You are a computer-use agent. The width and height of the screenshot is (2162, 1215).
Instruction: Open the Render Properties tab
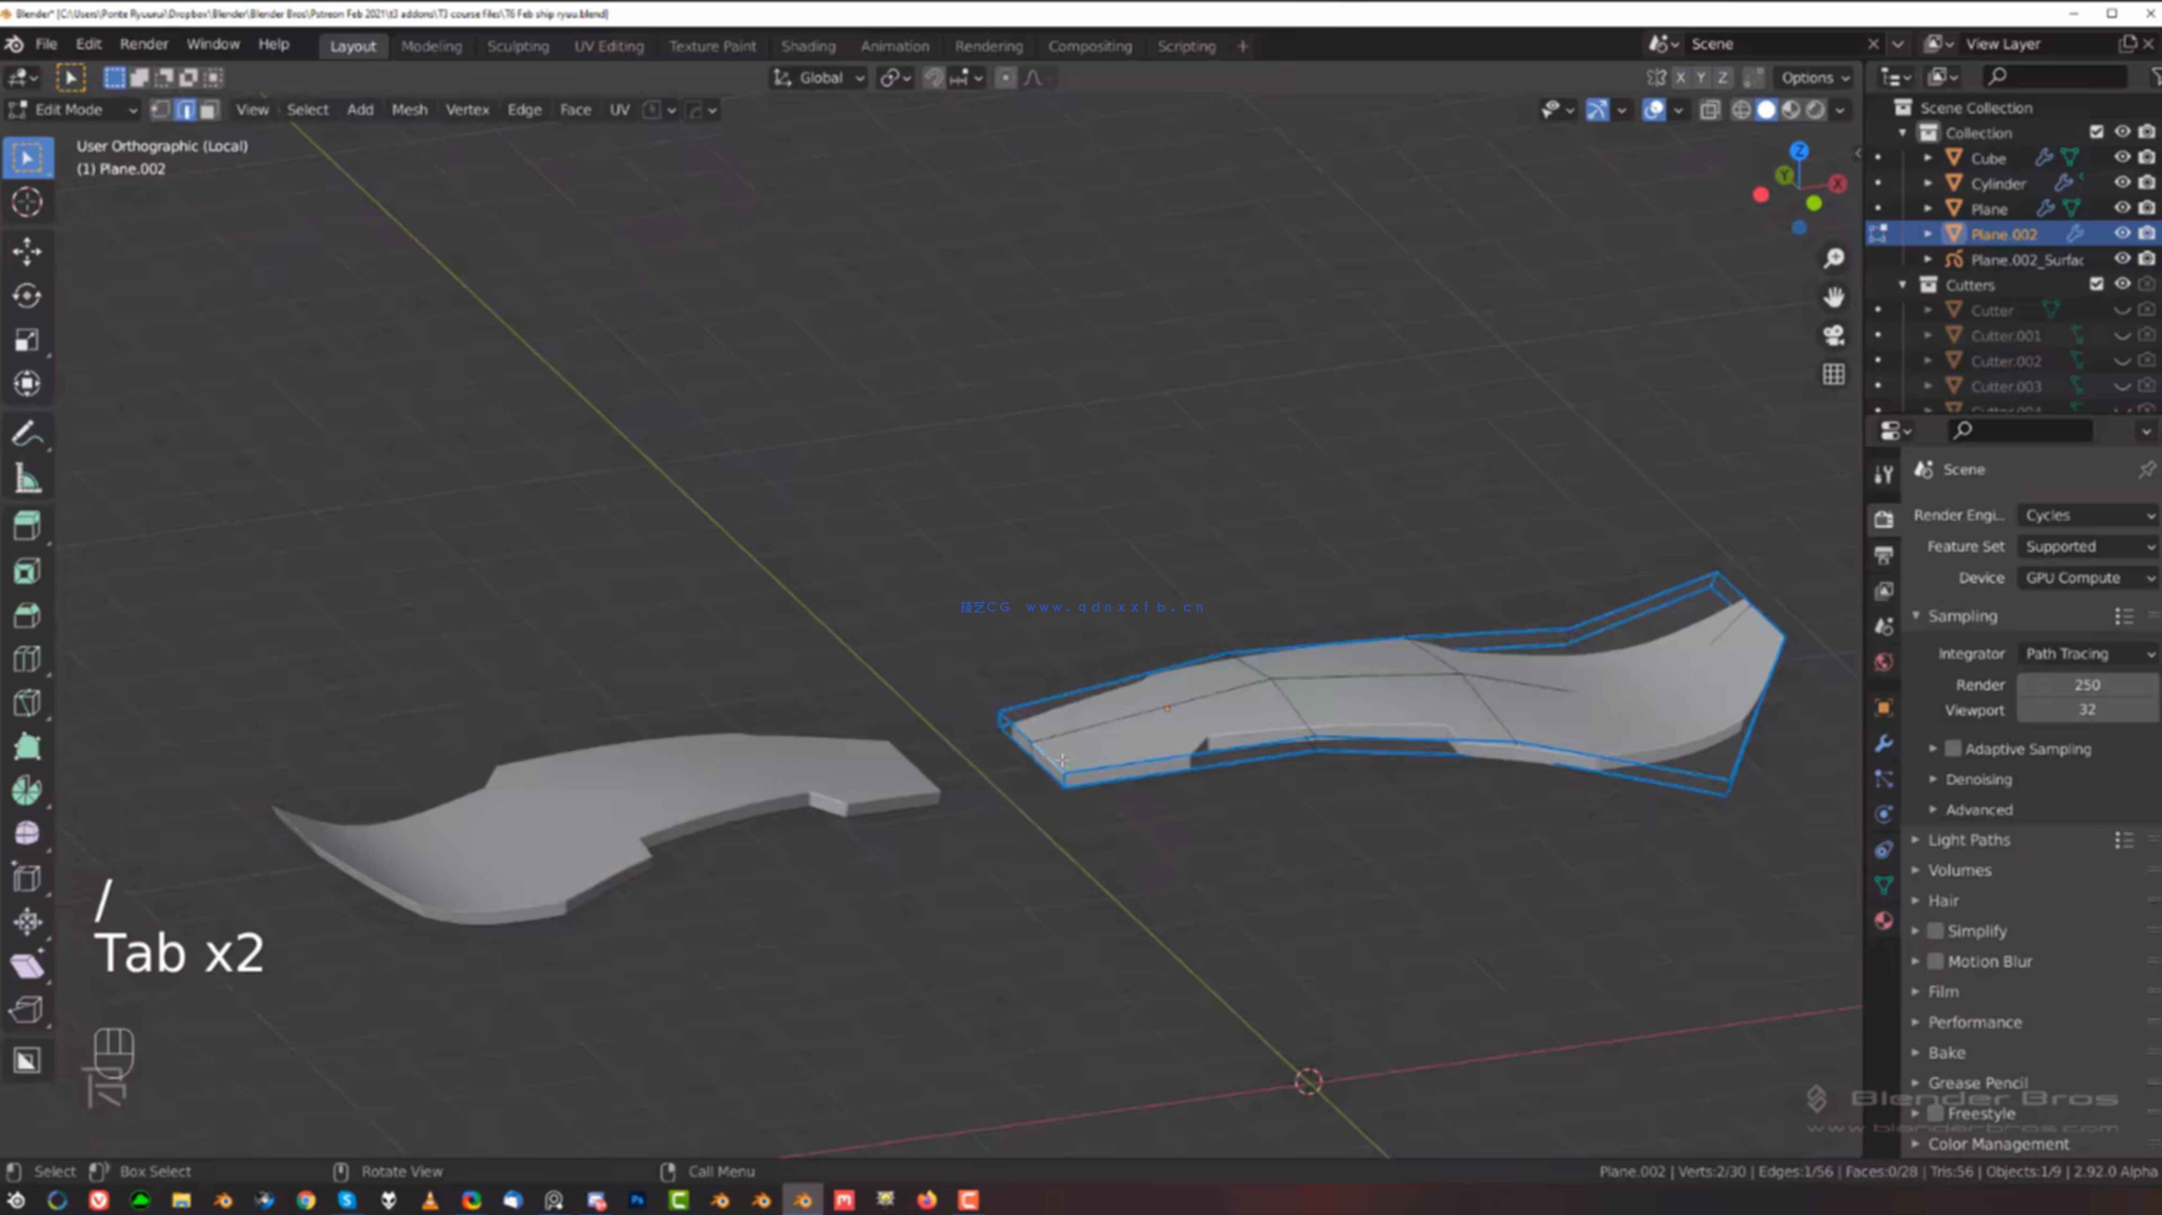[x=1883, y=519]
